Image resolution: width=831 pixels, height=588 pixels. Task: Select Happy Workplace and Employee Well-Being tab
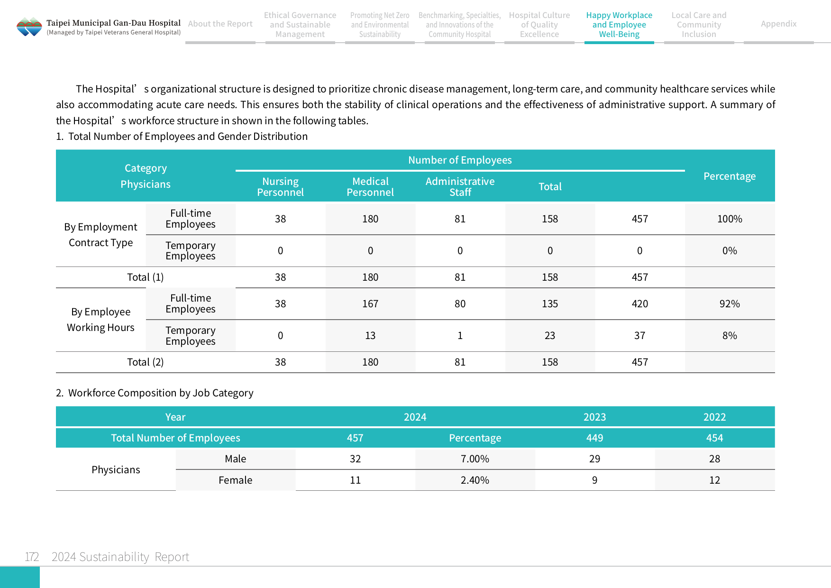coord(619,25)
